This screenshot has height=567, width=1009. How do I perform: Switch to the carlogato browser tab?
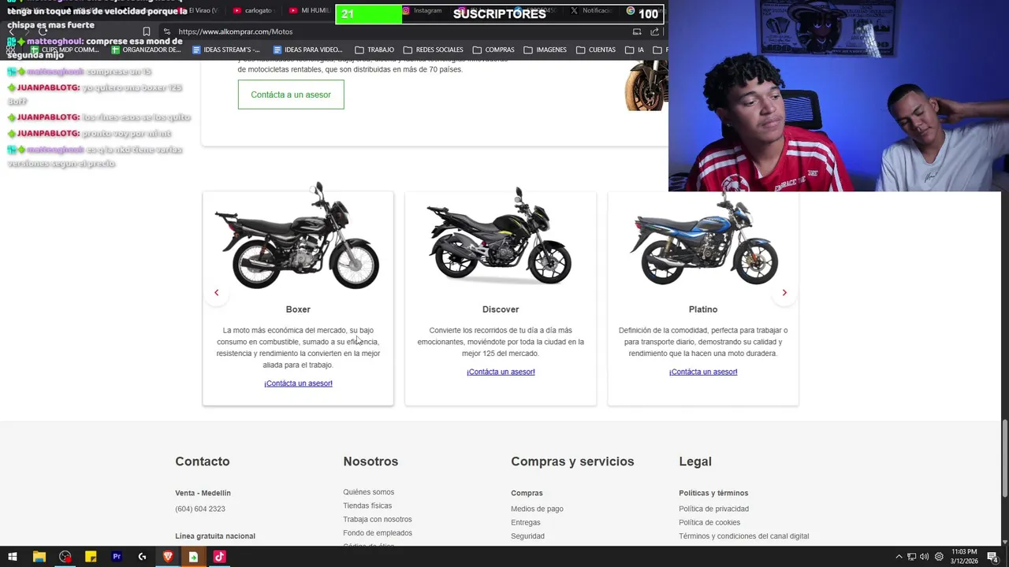(252, 10)
